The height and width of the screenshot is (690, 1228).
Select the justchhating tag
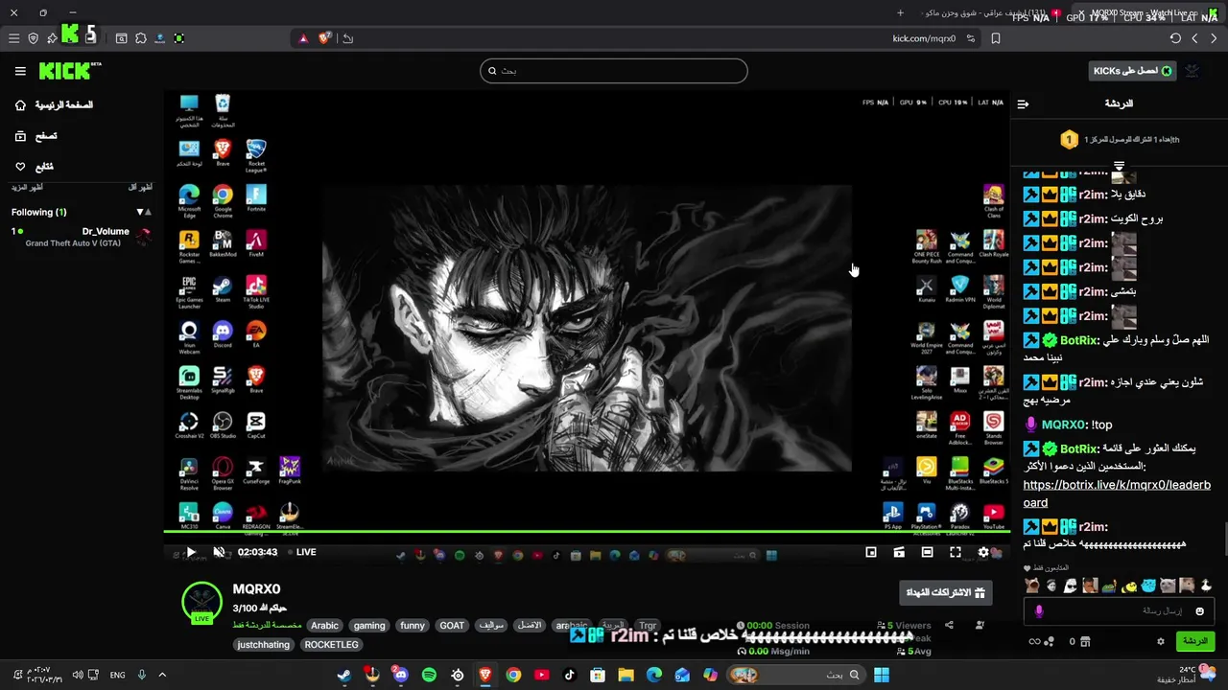pos(264,645)
